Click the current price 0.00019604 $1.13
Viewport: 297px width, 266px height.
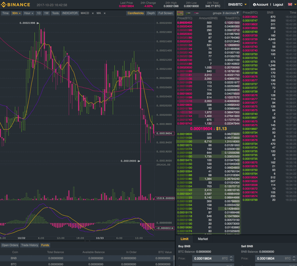pos(208,129)
